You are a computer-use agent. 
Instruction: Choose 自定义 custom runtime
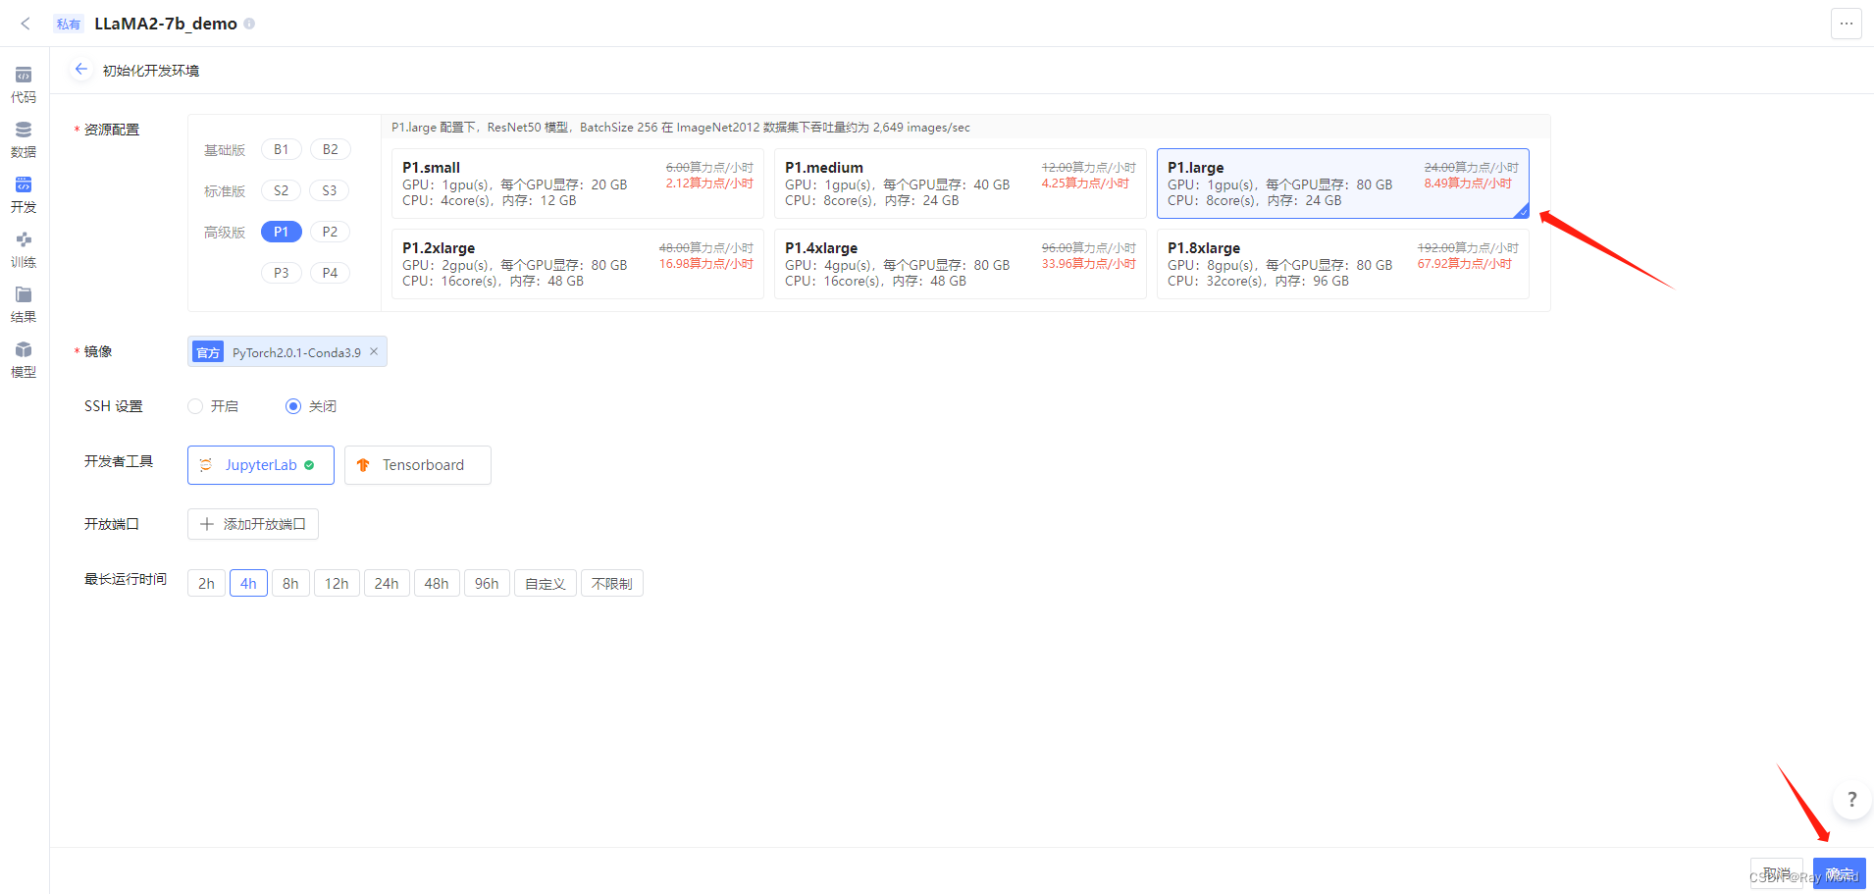click(x=546, y=583)
